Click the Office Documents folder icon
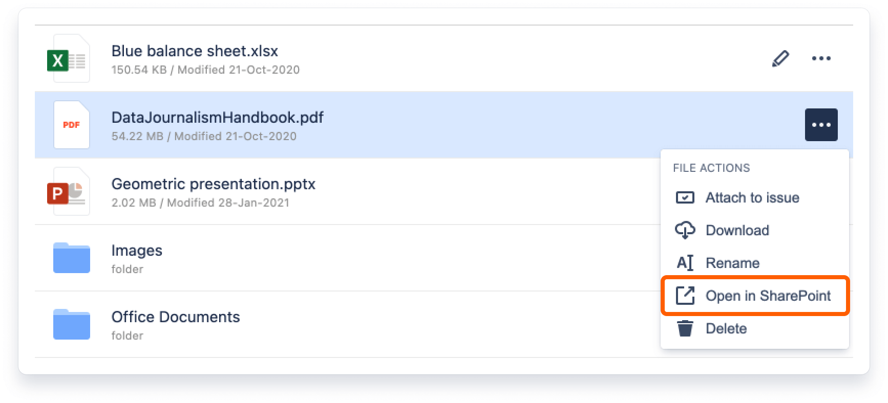The width and height of the screenshot is (888, 403). (x=72, y=324)
